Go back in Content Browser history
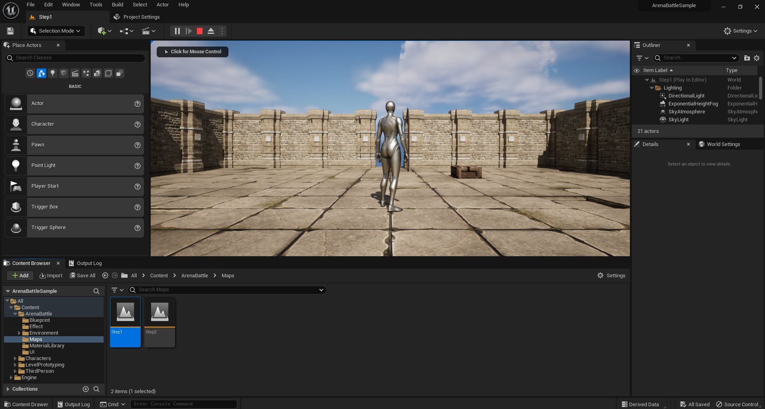Image resolution: width=765 pixels, height=409 pixels. [x=105, y=275]
